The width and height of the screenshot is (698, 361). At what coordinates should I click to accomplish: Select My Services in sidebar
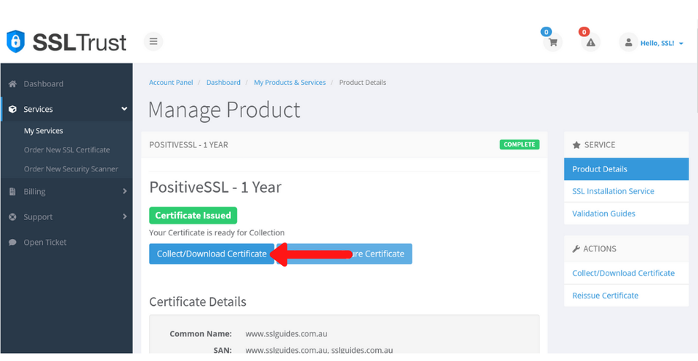tap(44, 131)
